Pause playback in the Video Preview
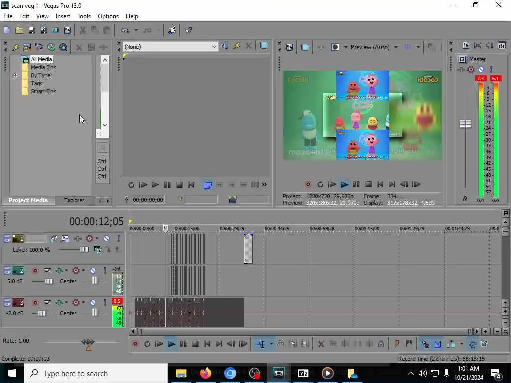The height and width of the screenshot is (383, 511). [356, 185]
